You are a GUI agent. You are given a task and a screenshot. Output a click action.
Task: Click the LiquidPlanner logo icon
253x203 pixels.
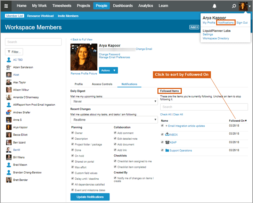[6, 6]
